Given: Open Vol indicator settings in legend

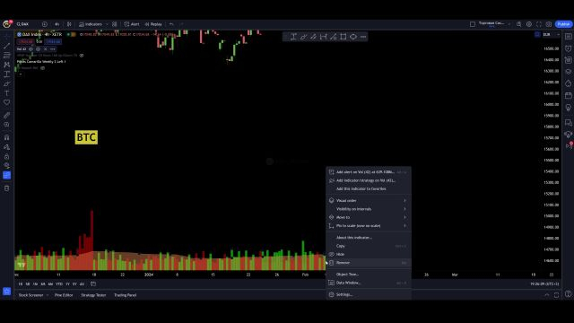Looking at the screenshot, I should point(38,49).
